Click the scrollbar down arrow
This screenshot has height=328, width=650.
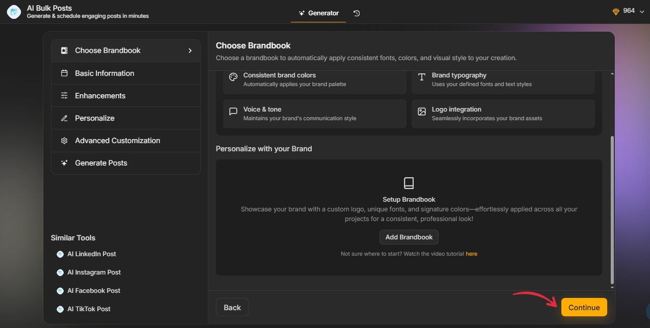[612, 287]
